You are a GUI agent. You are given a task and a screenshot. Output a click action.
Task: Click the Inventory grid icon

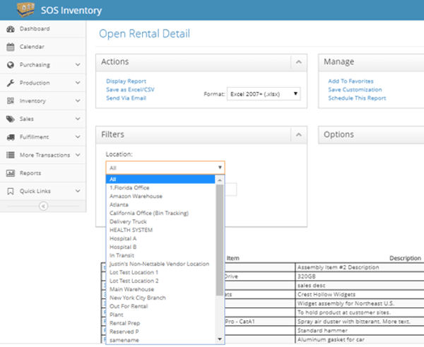[x=11, y=101]
